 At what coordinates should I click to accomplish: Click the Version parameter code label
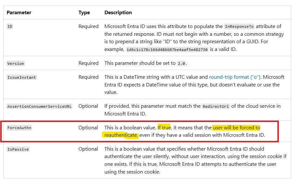(16, 64)
